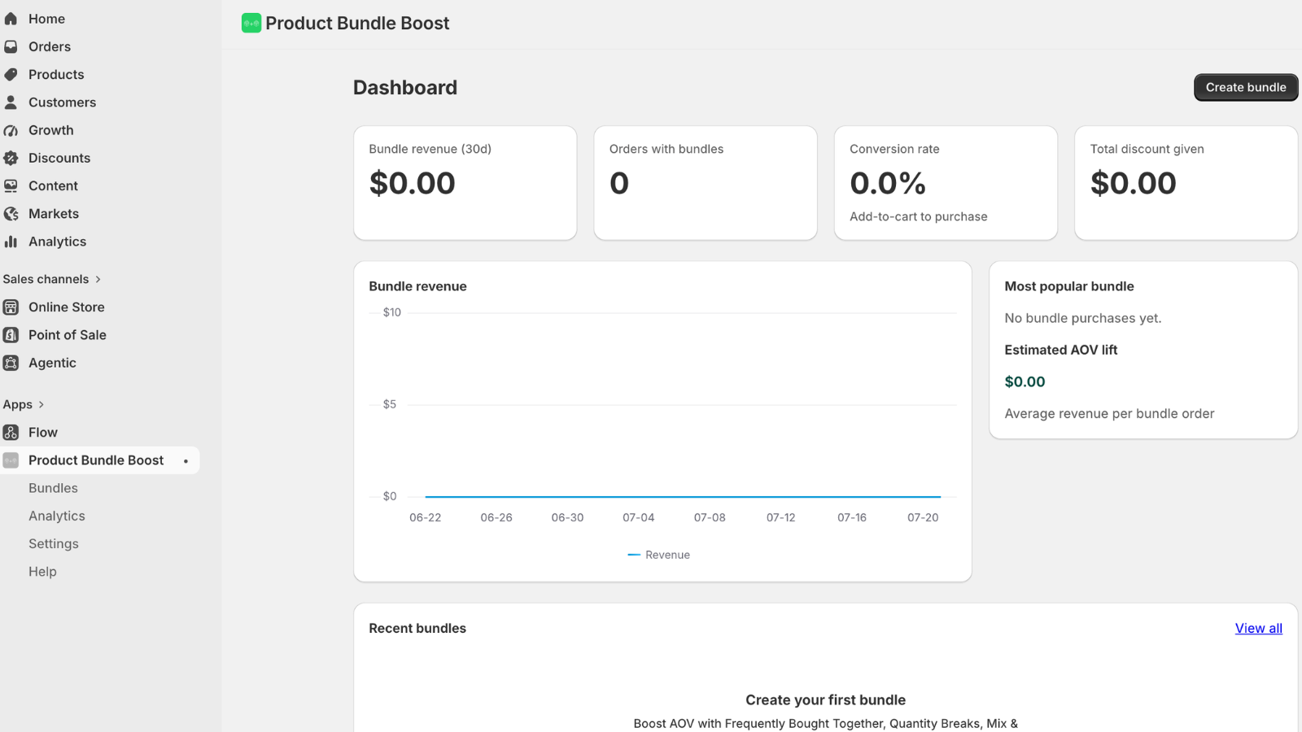The image size is (1302, 732).
Task: Click the Analytics bar chart icon
Action: (x=11, y=242)
